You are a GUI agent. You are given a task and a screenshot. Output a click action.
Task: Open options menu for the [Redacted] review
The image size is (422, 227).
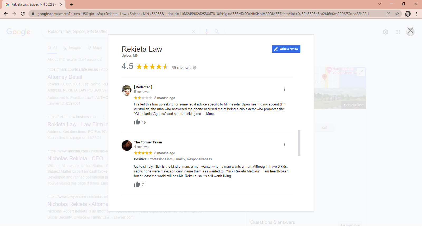click(x=284, y=89)
